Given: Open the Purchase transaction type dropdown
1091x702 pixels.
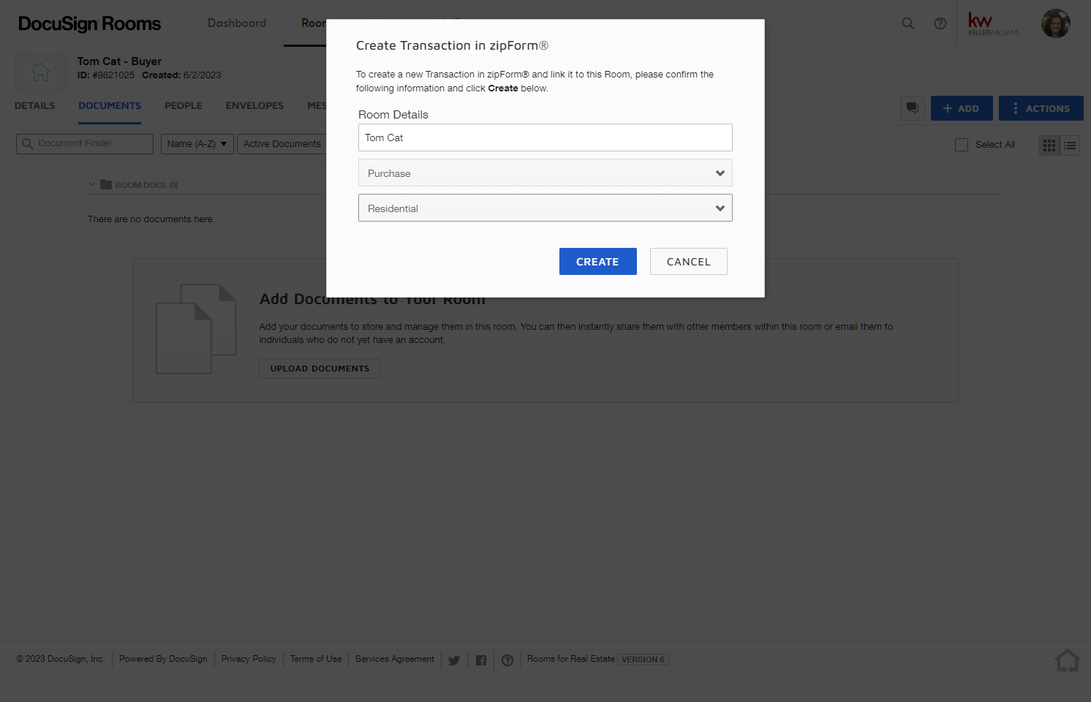Looking at the screenshot, I should click(545, 173).
